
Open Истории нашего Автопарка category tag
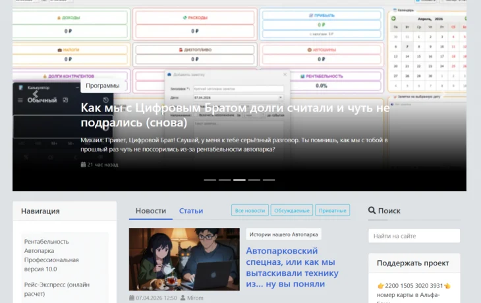tap(283, 234)
